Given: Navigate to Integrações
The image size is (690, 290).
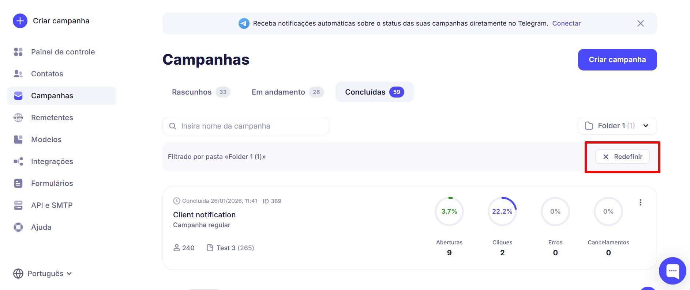Looking at the screenshot, I should tap(52, 161).
